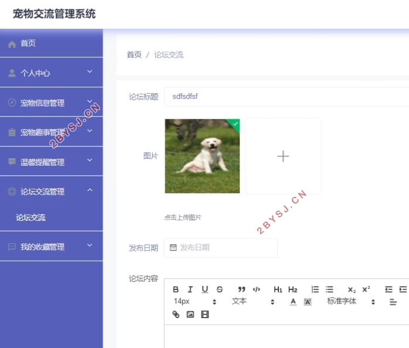Open the text color picker
The width and height of the screenshot is (409, 348).
[293, 302]
